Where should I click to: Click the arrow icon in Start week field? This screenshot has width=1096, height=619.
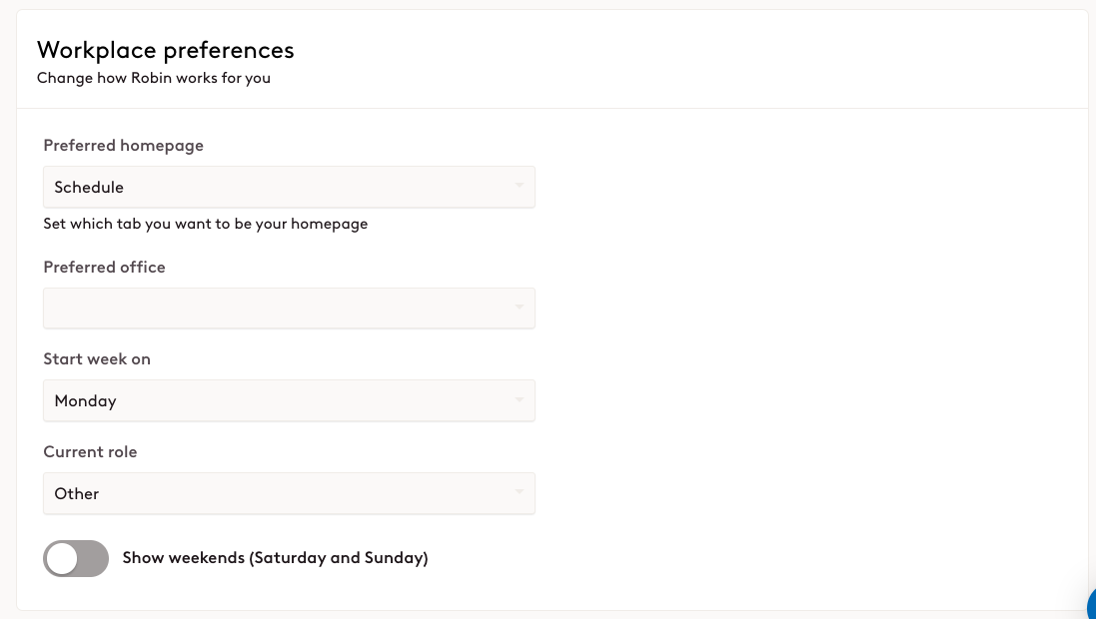pos(519,400)
